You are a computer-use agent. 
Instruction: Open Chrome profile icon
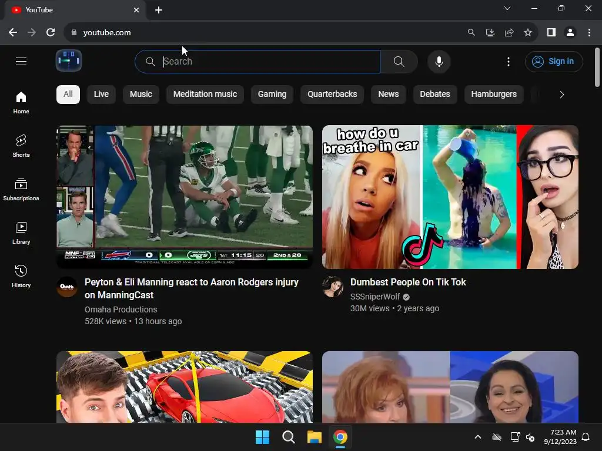(x=570, y=33)
